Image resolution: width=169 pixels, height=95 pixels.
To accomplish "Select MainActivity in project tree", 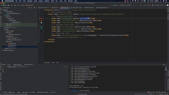I will pos(17,22).
